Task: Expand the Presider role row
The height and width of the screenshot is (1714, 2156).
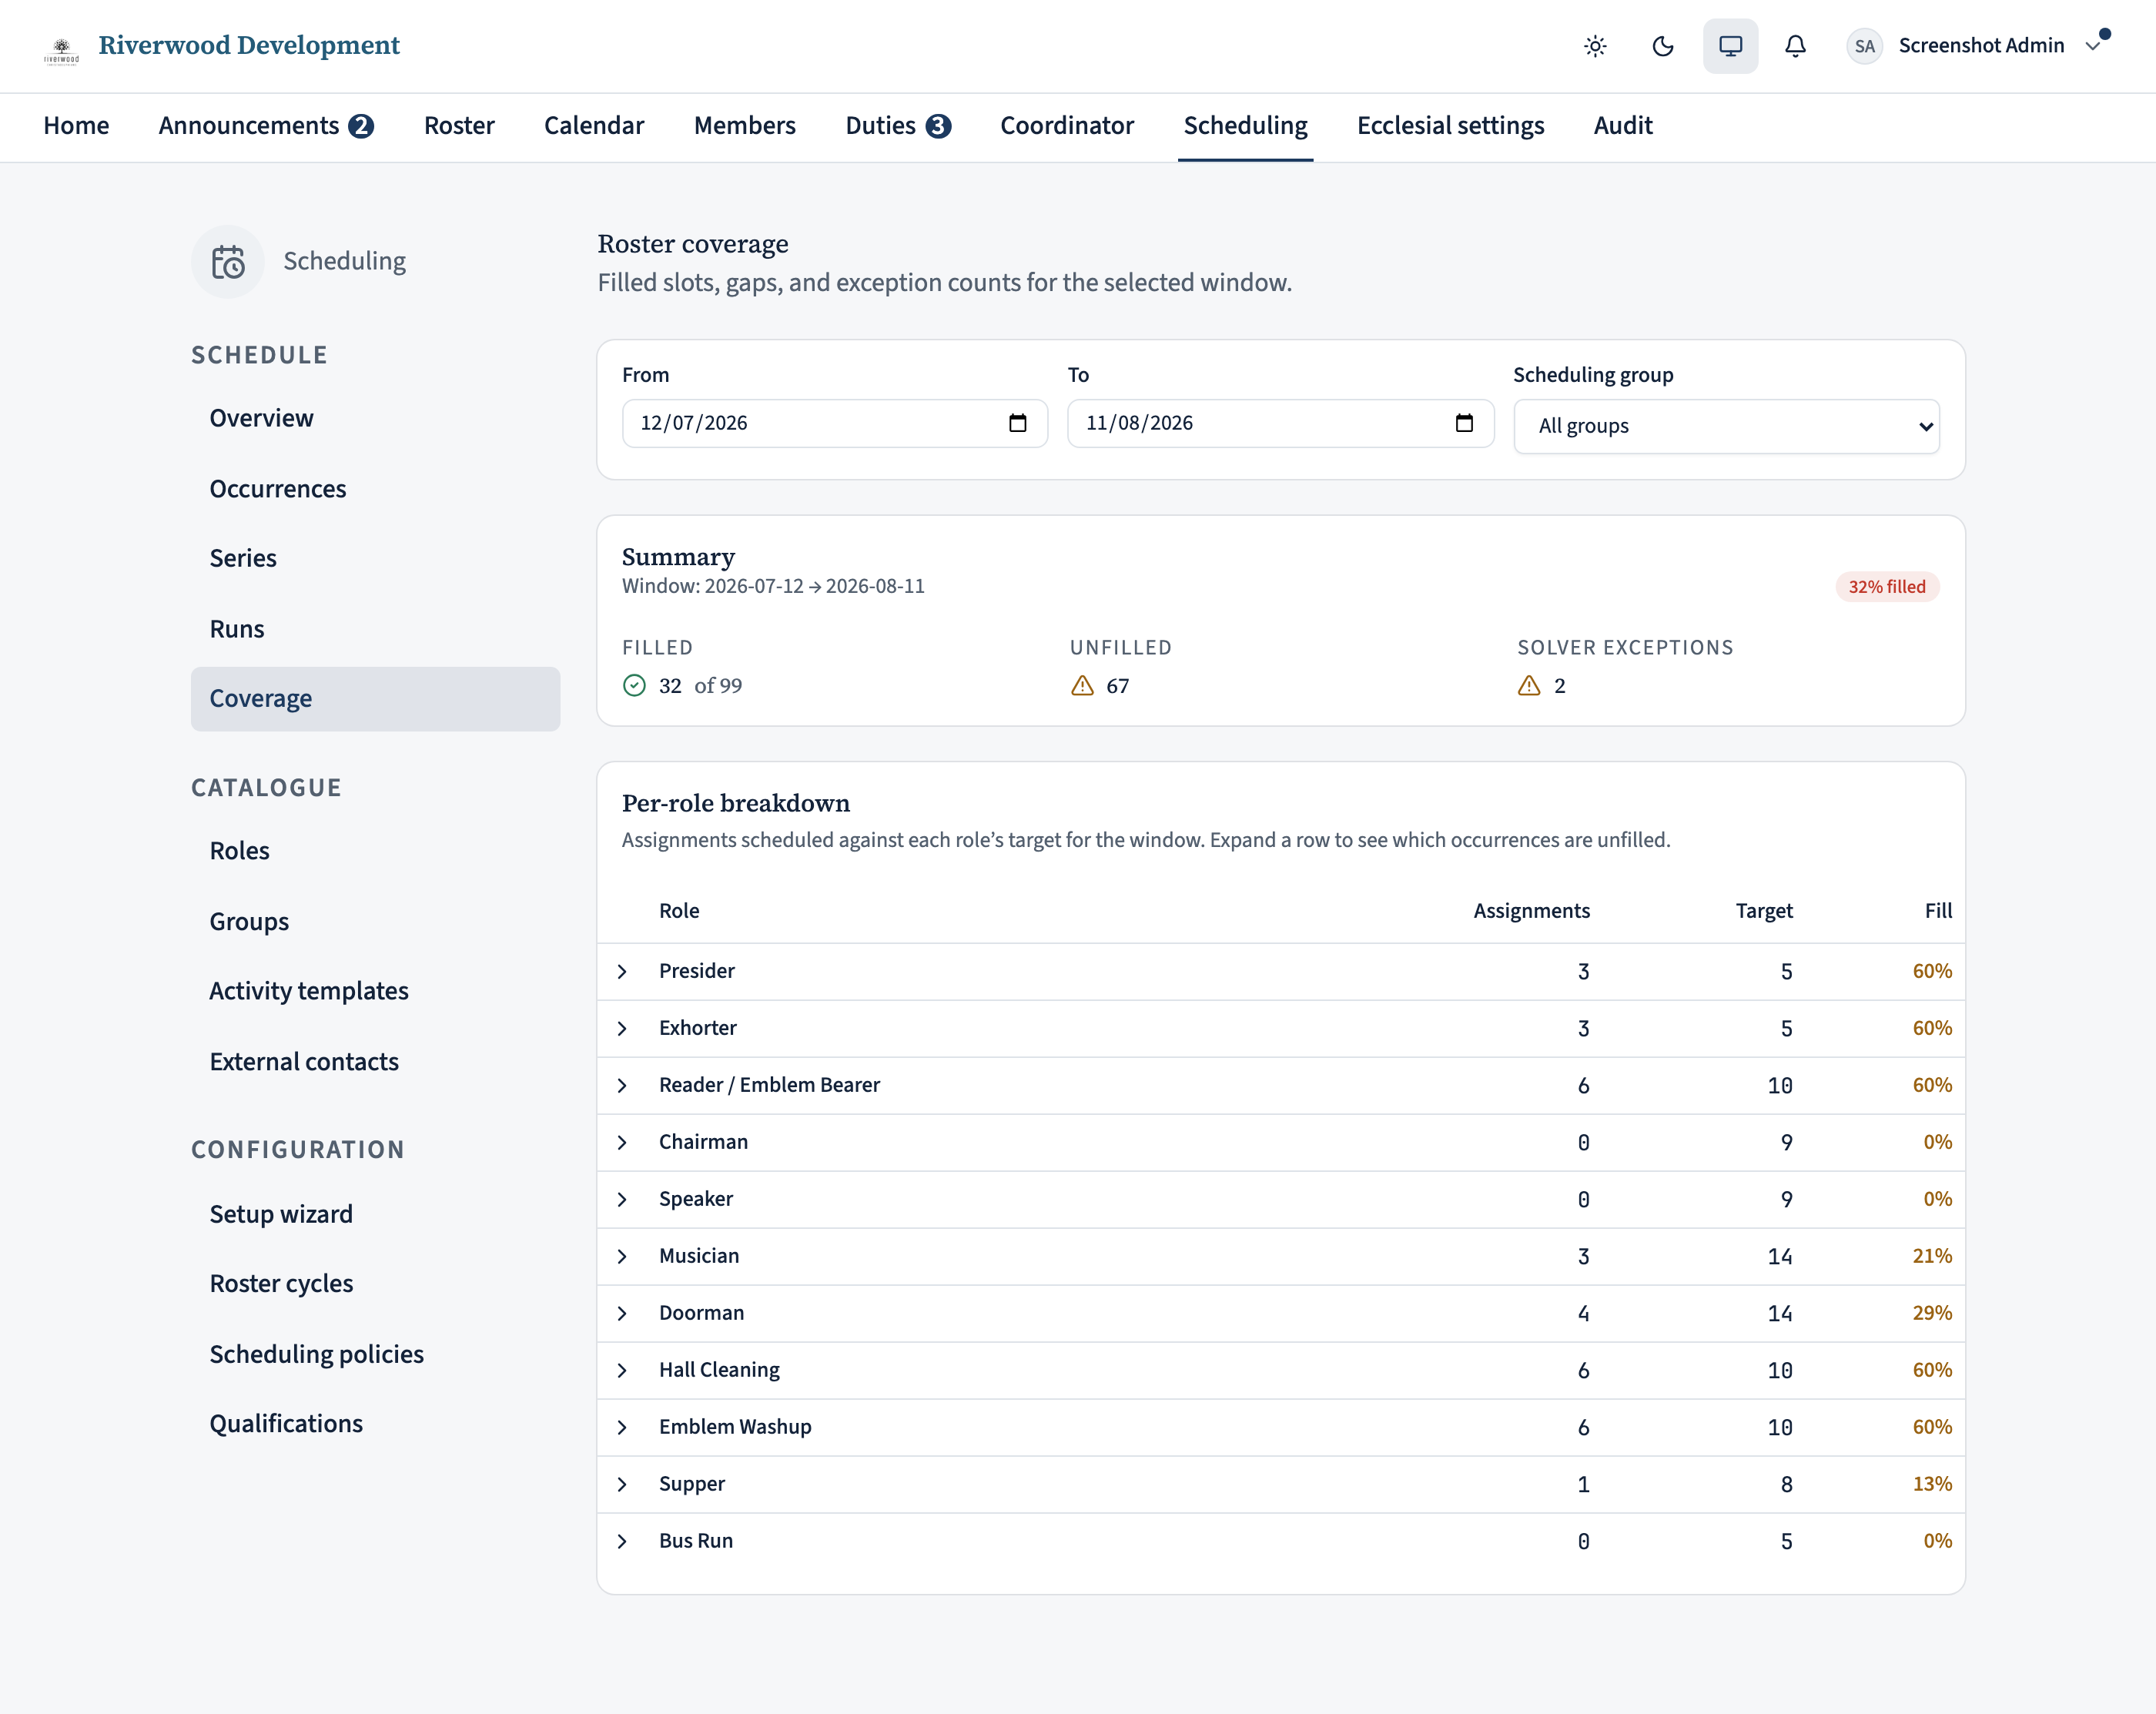Action: [x=622, y=972]
